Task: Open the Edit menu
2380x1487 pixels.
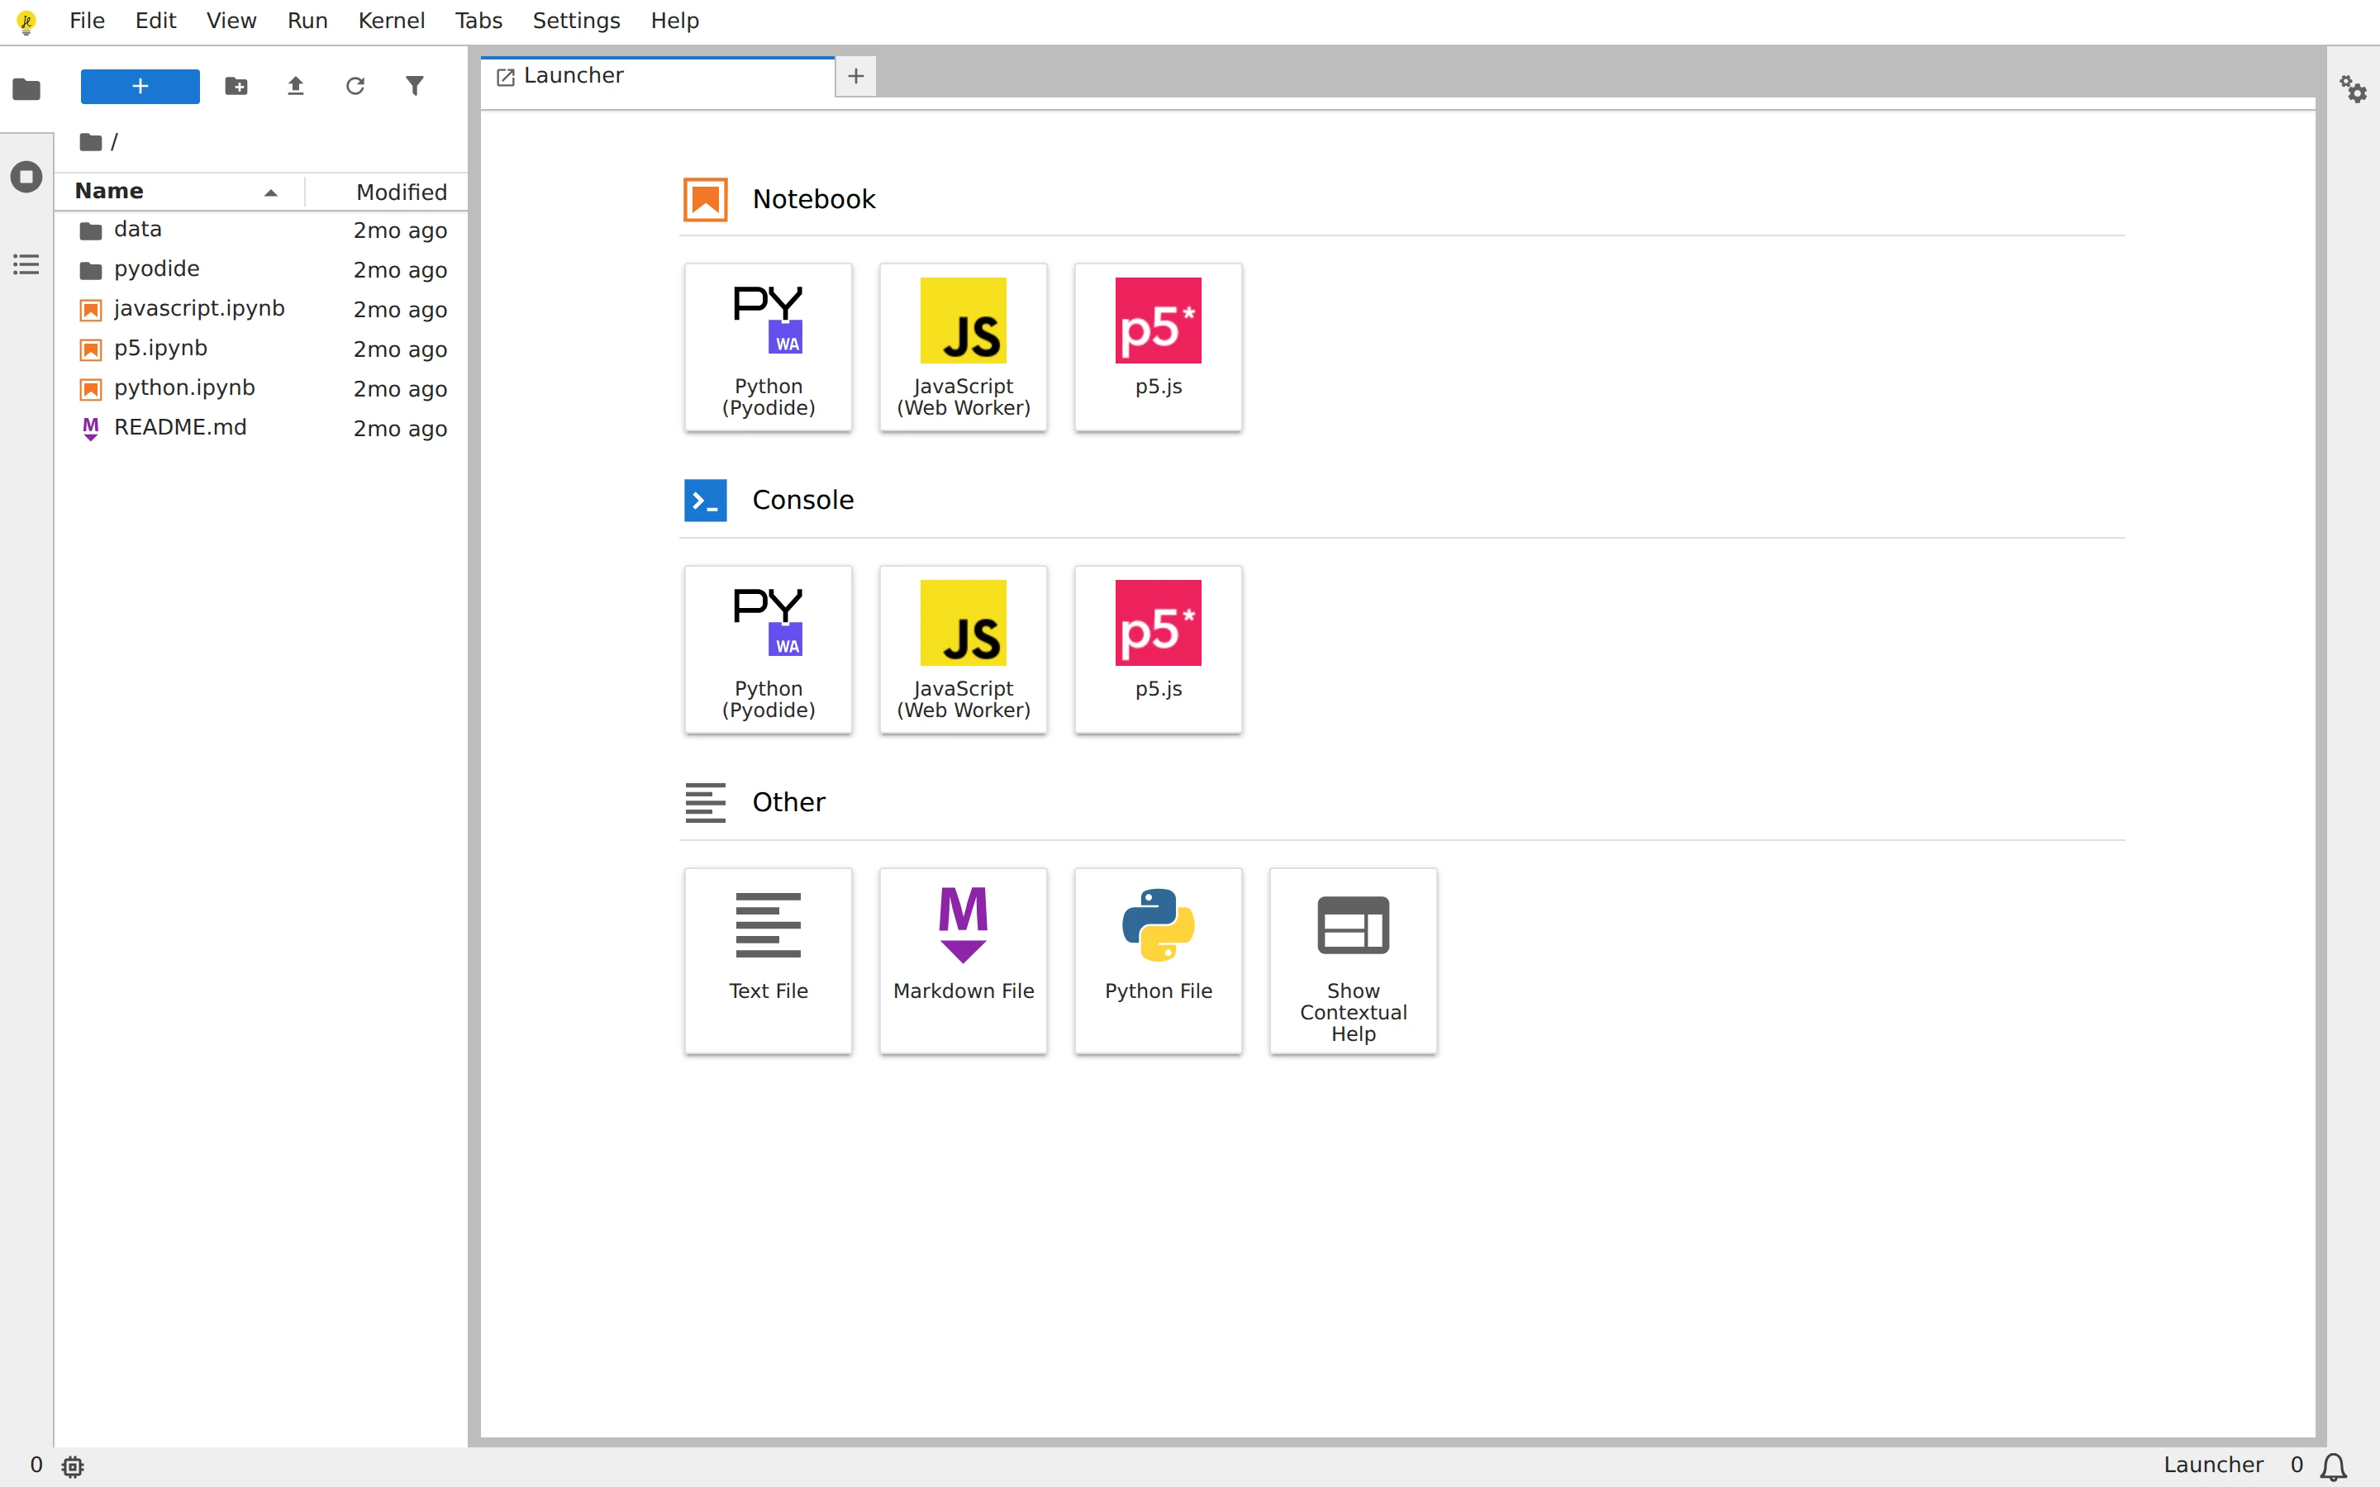Action: (155, 21)
